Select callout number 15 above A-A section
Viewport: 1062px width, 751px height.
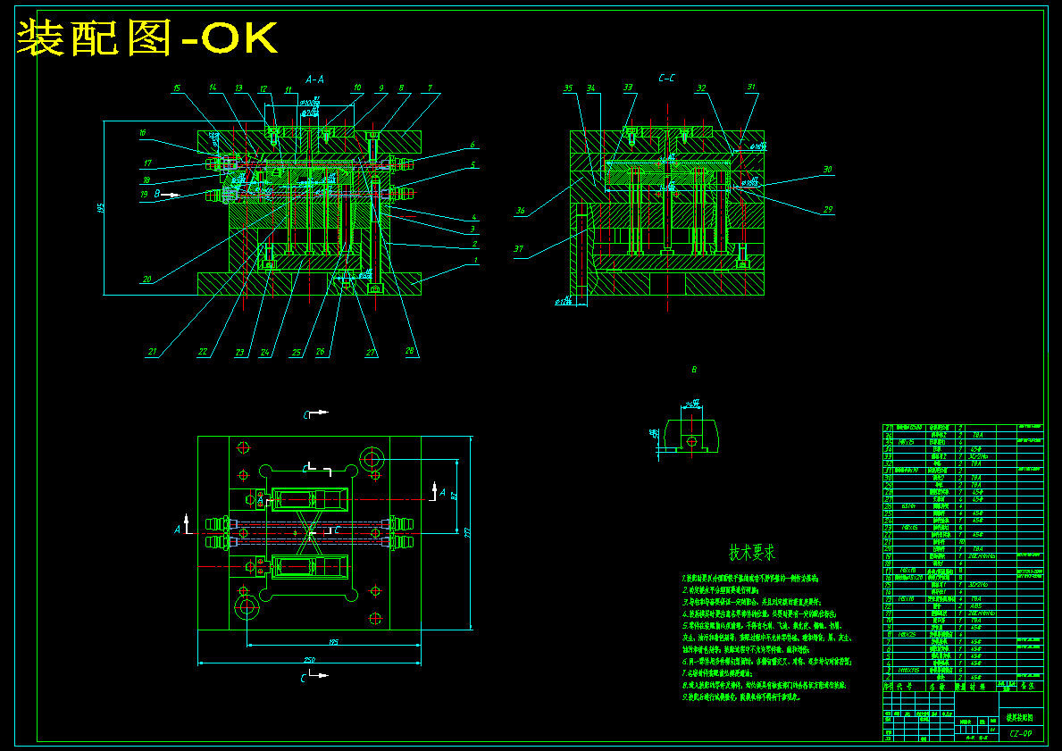pyautogui.click(x=177, y=88)
